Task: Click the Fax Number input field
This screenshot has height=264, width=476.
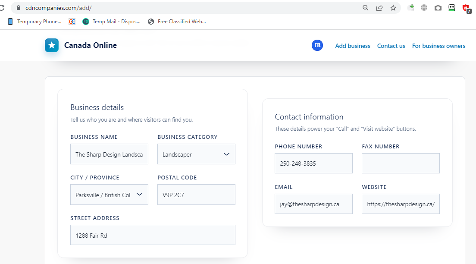Action: click(x=401, y=163)
